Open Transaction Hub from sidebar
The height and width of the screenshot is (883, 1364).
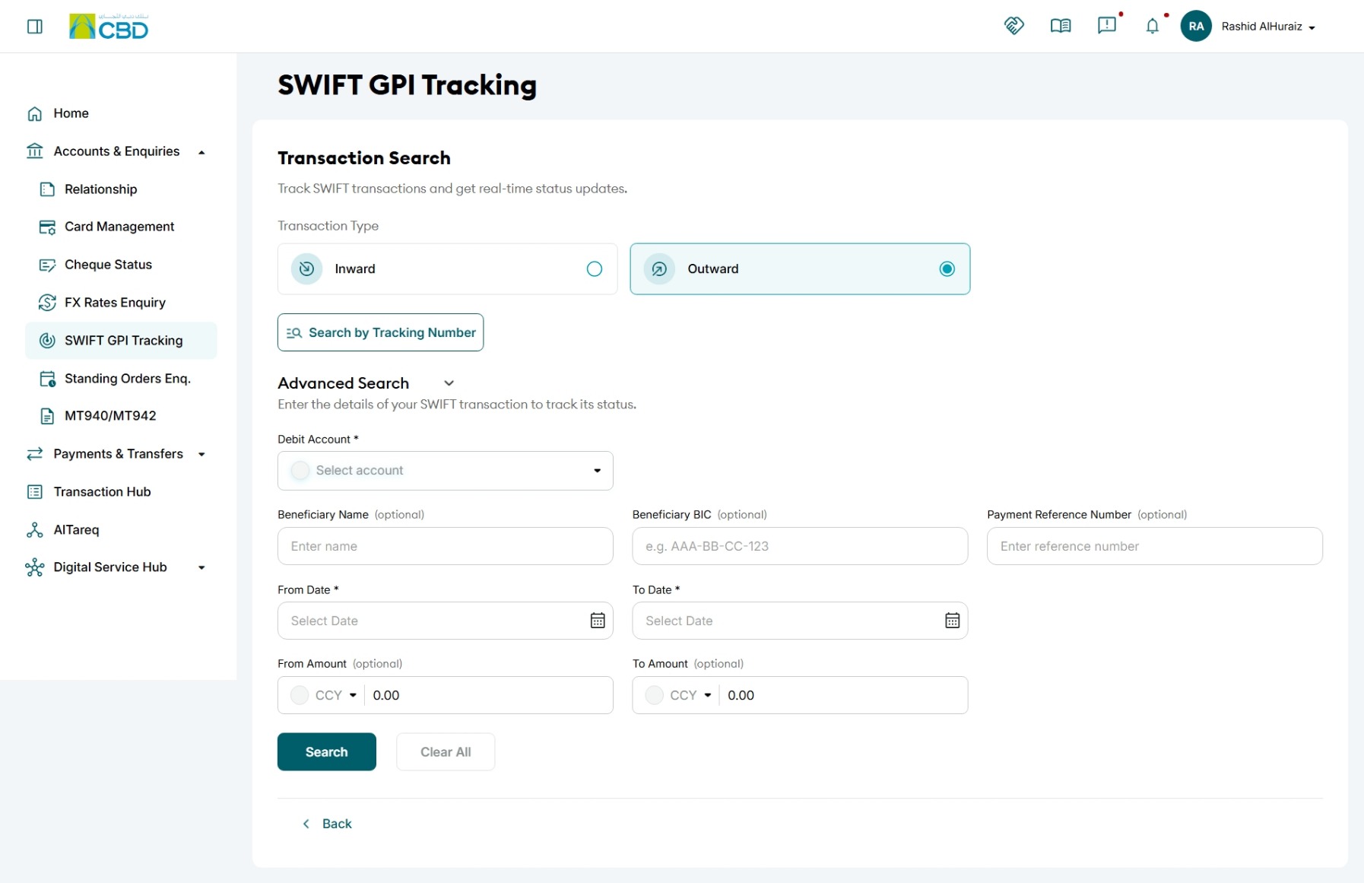coord(102,492)
